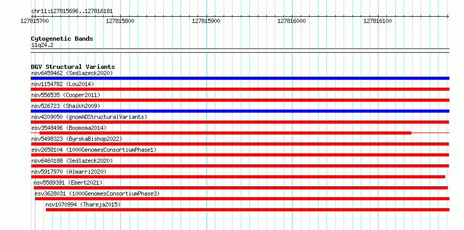Click the ruler's right arrowhead
Viewport: 464px width, 230px height.
tap(448, 16)
